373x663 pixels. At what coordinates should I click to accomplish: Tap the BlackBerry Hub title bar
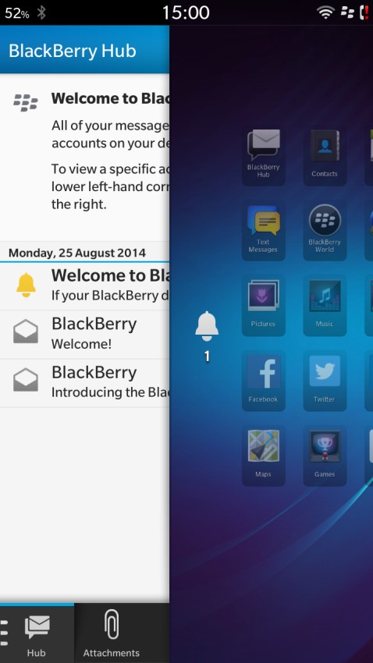tap(84, 50)
